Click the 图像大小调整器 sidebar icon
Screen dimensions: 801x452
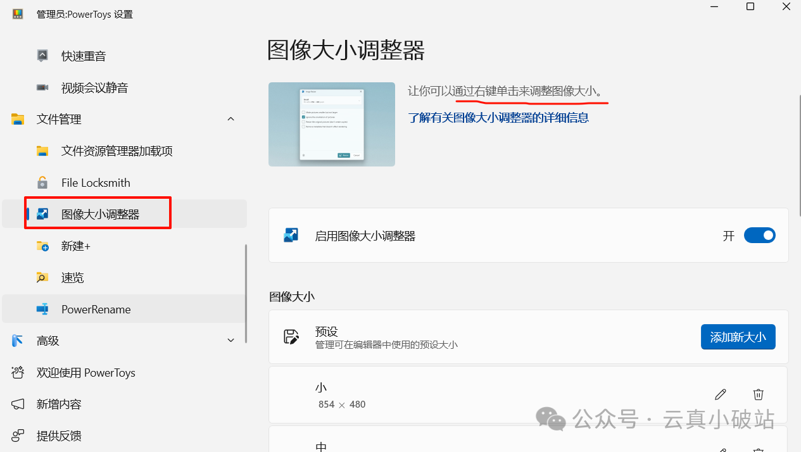(42, 214)
